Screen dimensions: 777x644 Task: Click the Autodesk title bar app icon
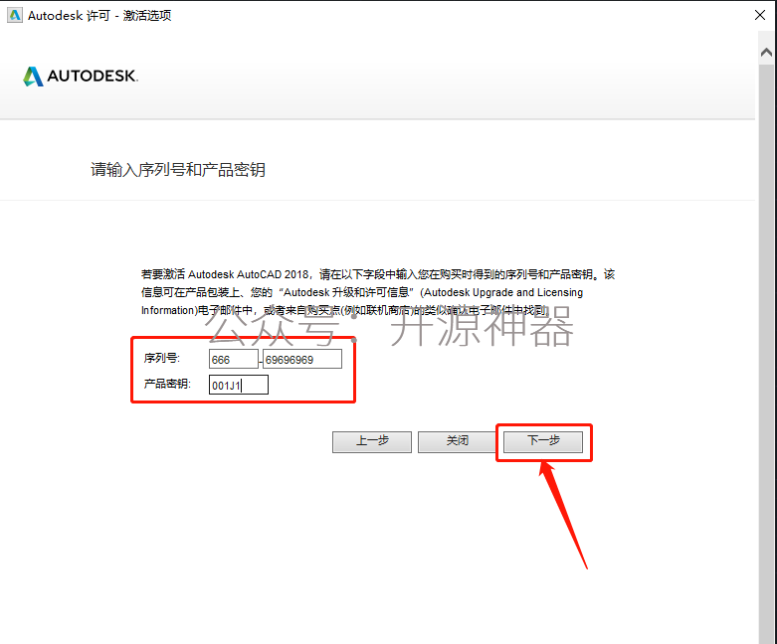15,15
